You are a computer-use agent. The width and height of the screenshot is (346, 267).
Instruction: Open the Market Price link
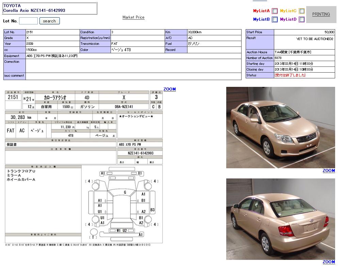133,17
